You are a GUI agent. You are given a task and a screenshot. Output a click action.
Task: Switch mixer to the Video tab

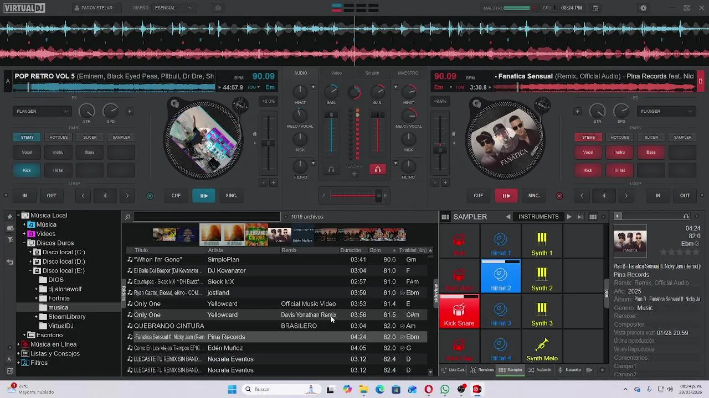click(x=337, y=73)
